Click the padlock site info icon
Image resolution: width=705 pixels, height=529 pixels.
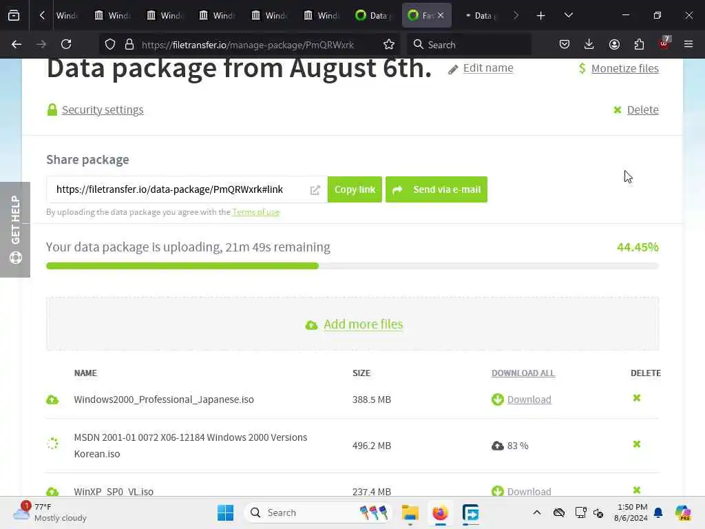(129, 45)
